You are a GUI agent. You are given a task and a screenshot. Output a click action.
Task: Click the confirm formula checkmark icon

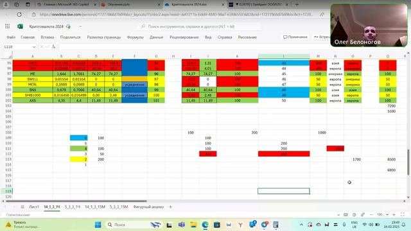point(48,47)
